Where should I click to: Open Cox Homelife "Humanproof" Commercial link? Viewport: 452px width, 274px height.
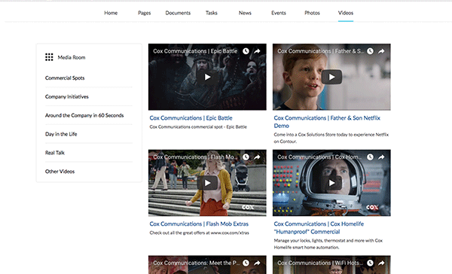pyautogui.click(x=319, y=227)
